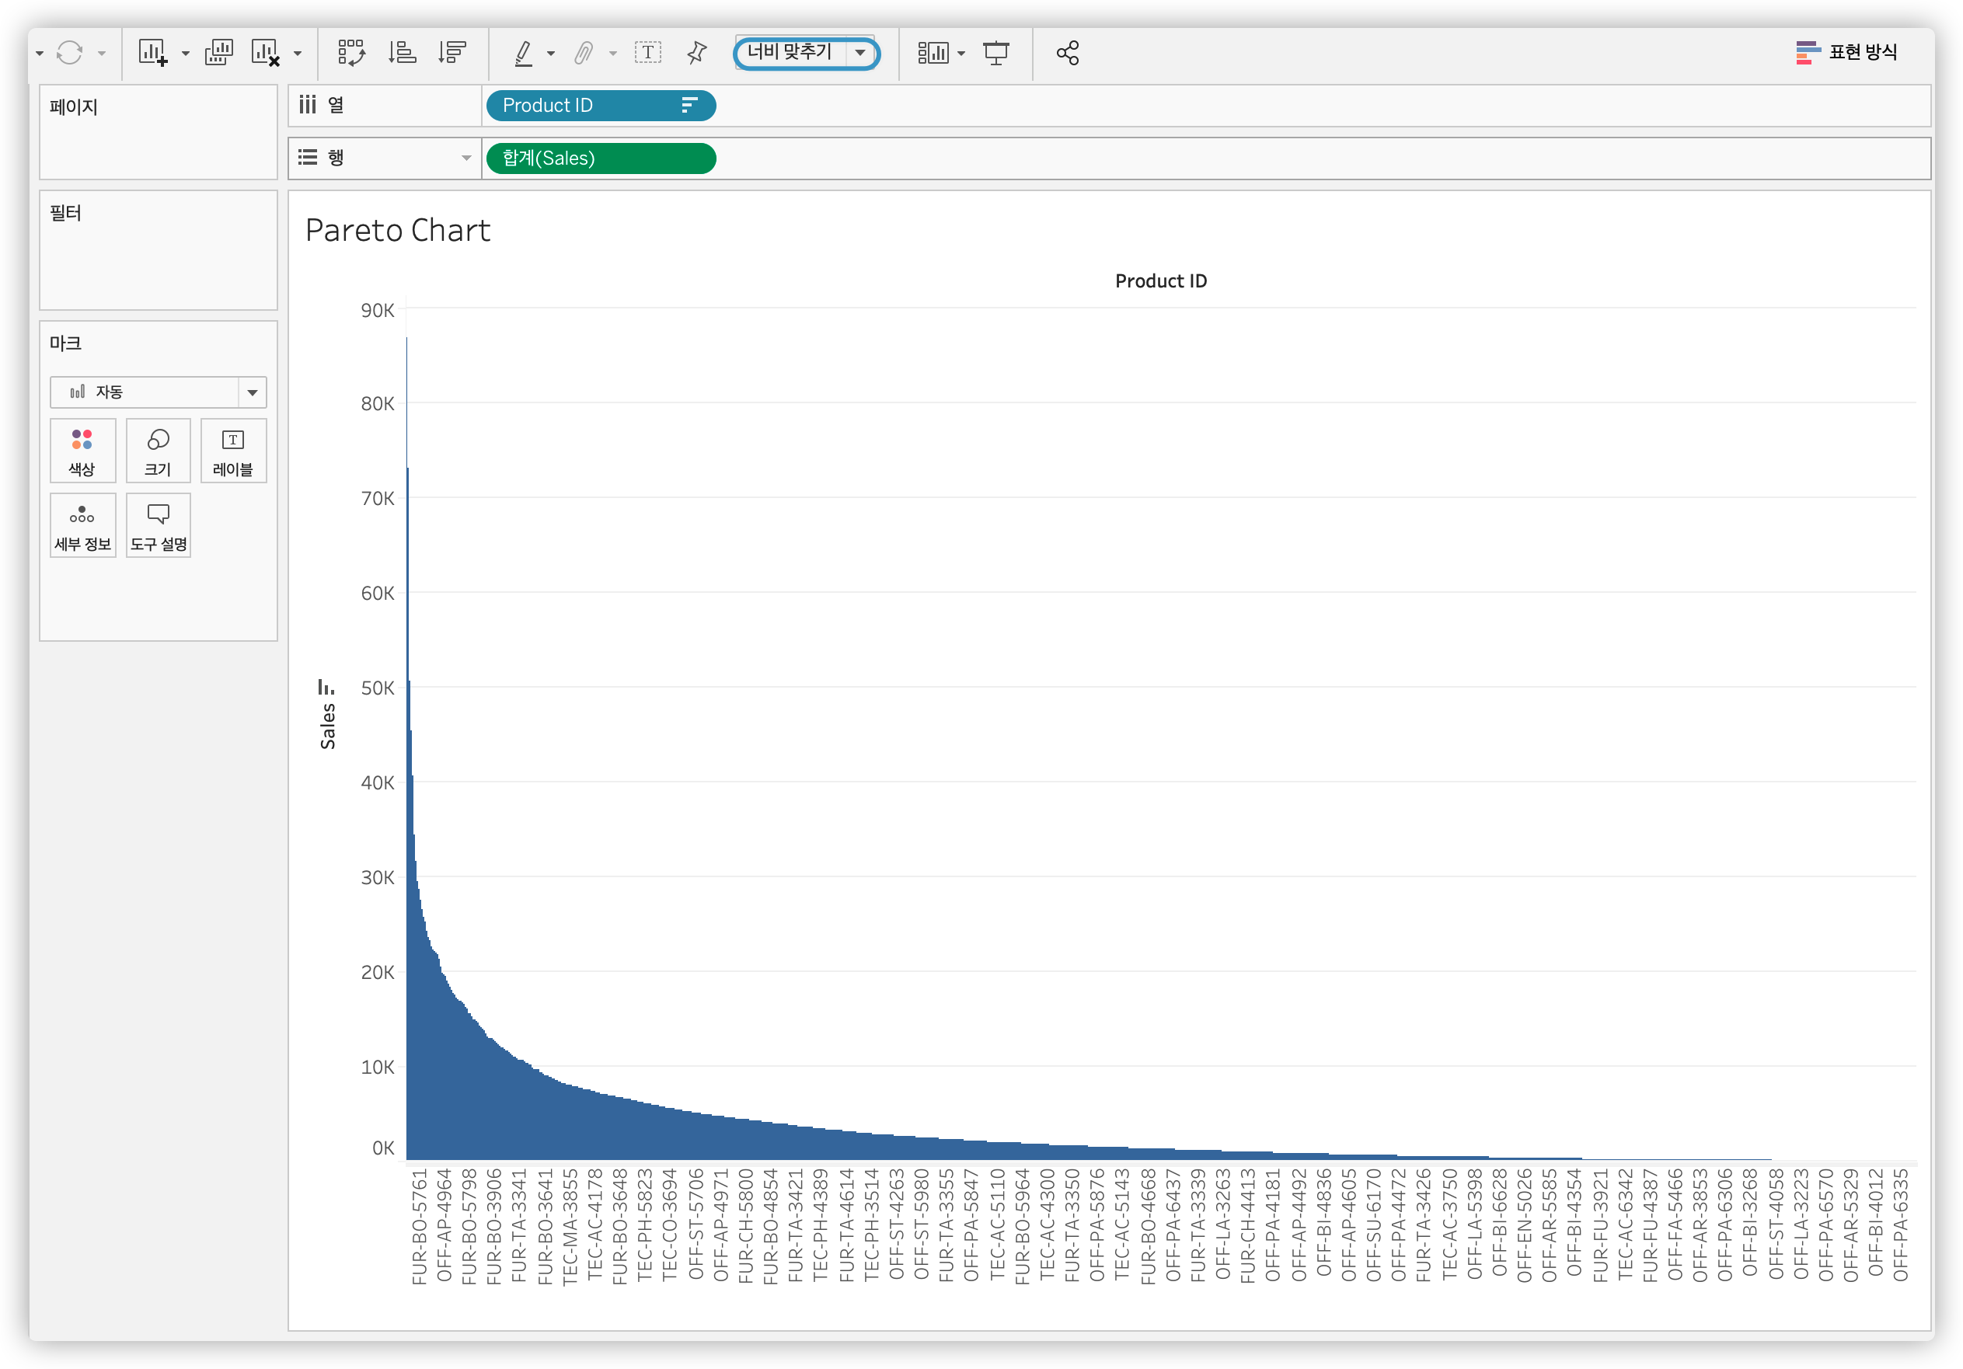
Task: Click the new worksheet icon
Action: point(153,53)
